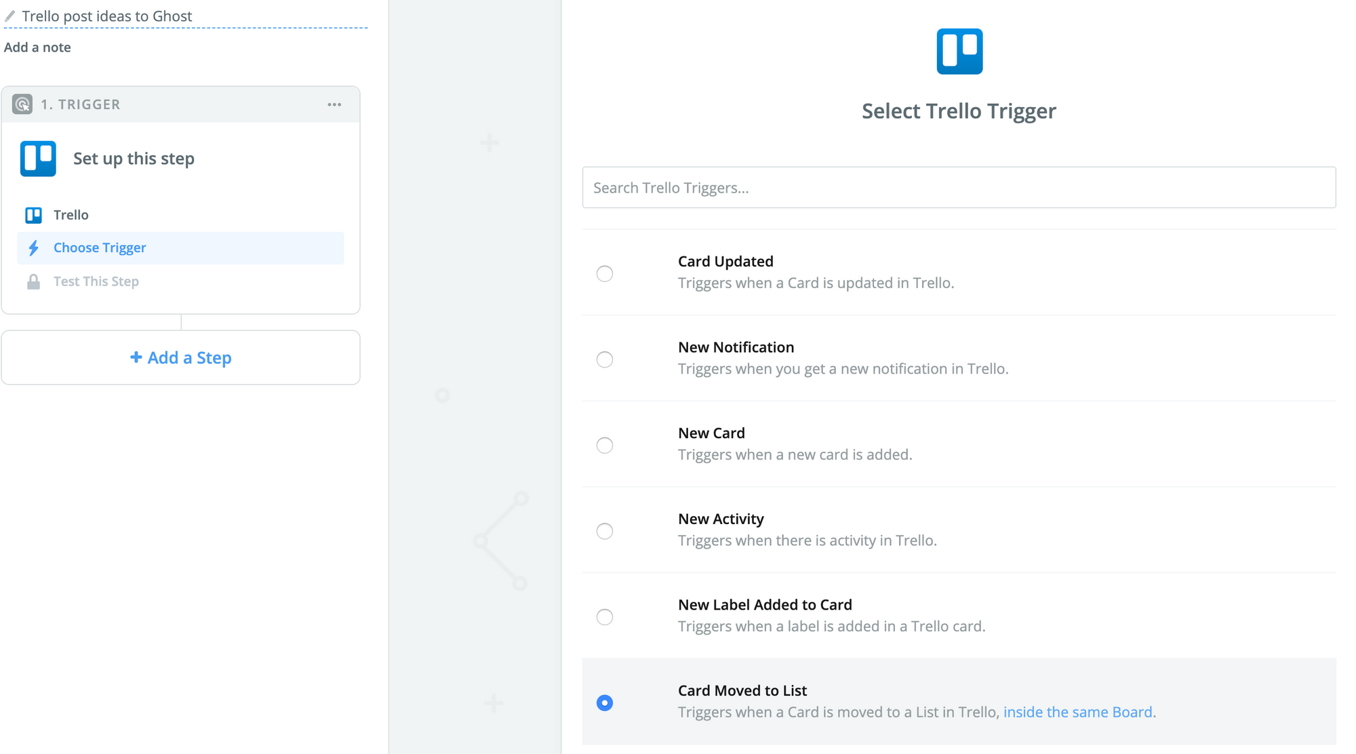Screen dimensions: 1356x754
Task: Open the Trello app step item
Action: (71, 215)
